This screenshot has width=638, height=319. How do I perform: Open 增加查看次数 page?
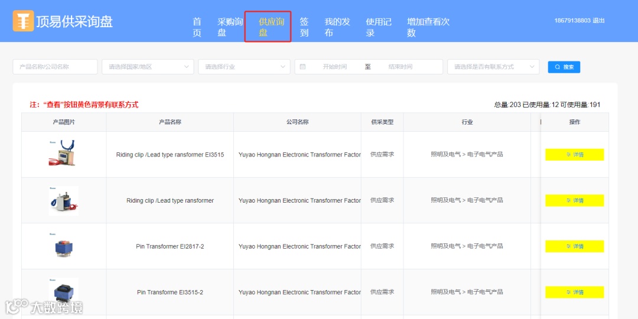[x=428, y=27]
